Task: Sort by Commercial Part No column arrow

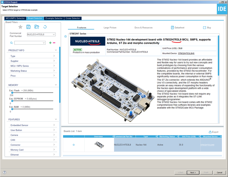Action: 134,136
